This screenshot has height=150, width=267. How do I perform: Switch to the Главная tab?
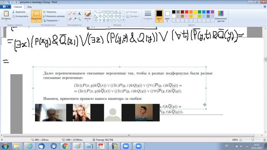(x=18, y=7)
